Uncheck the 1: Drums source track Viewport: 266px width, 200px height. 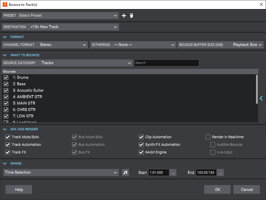click(6, 78)
